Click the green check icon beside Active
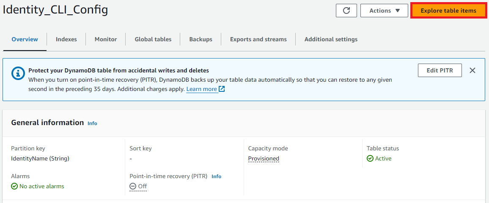The width and height of the screenshot is (489, 203). (370, 159)
